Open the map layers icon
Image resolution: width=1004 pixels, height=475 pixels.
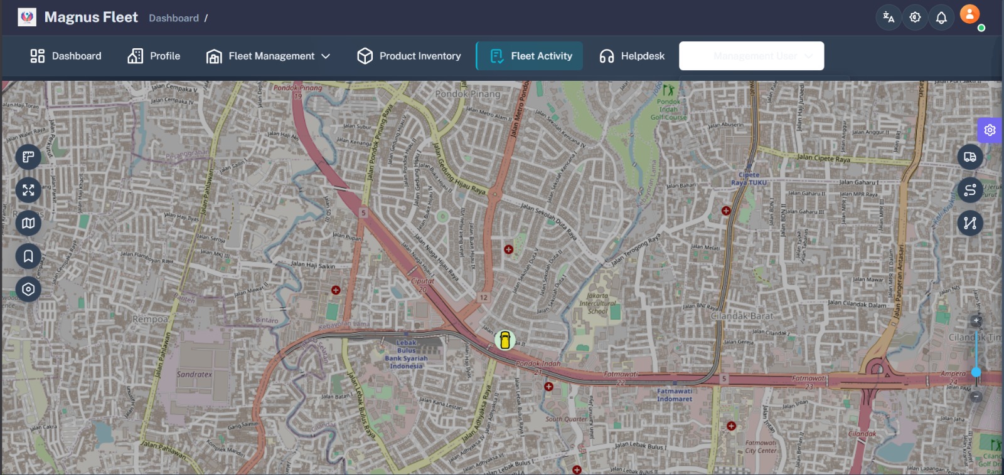click(x=28, y=223)
